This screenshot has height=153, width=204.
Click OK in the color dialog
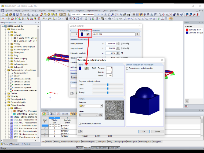144,132
